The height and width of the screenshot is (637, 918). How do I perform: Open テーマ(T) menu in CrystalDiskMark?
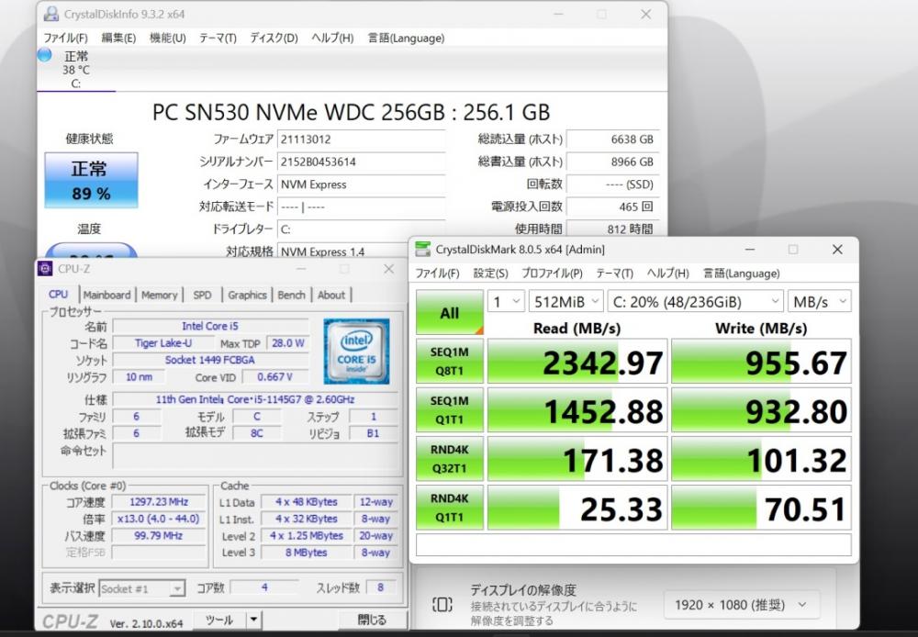tap(614, 274)
